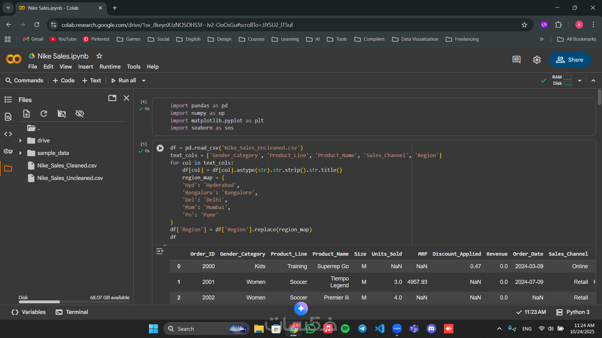Screen dimensions: 602x338
Task: Star the Nike Sales.ipynb notebook
Action: pyautogui.click(x=99, y=56)
